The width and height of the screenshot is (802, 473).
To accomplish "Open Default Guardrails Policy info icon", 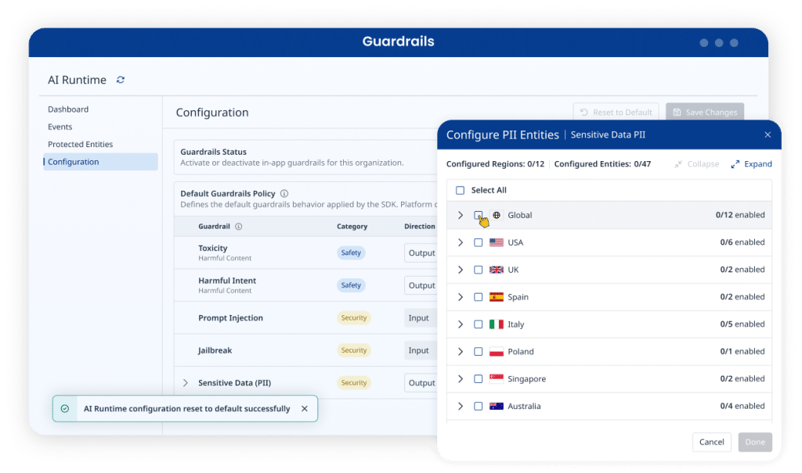I will click(x=284, y=194).
